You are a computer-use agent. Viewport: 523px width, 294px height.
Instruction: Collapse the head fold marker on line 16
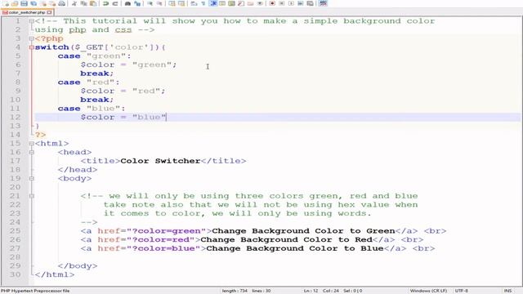(31, 153)
